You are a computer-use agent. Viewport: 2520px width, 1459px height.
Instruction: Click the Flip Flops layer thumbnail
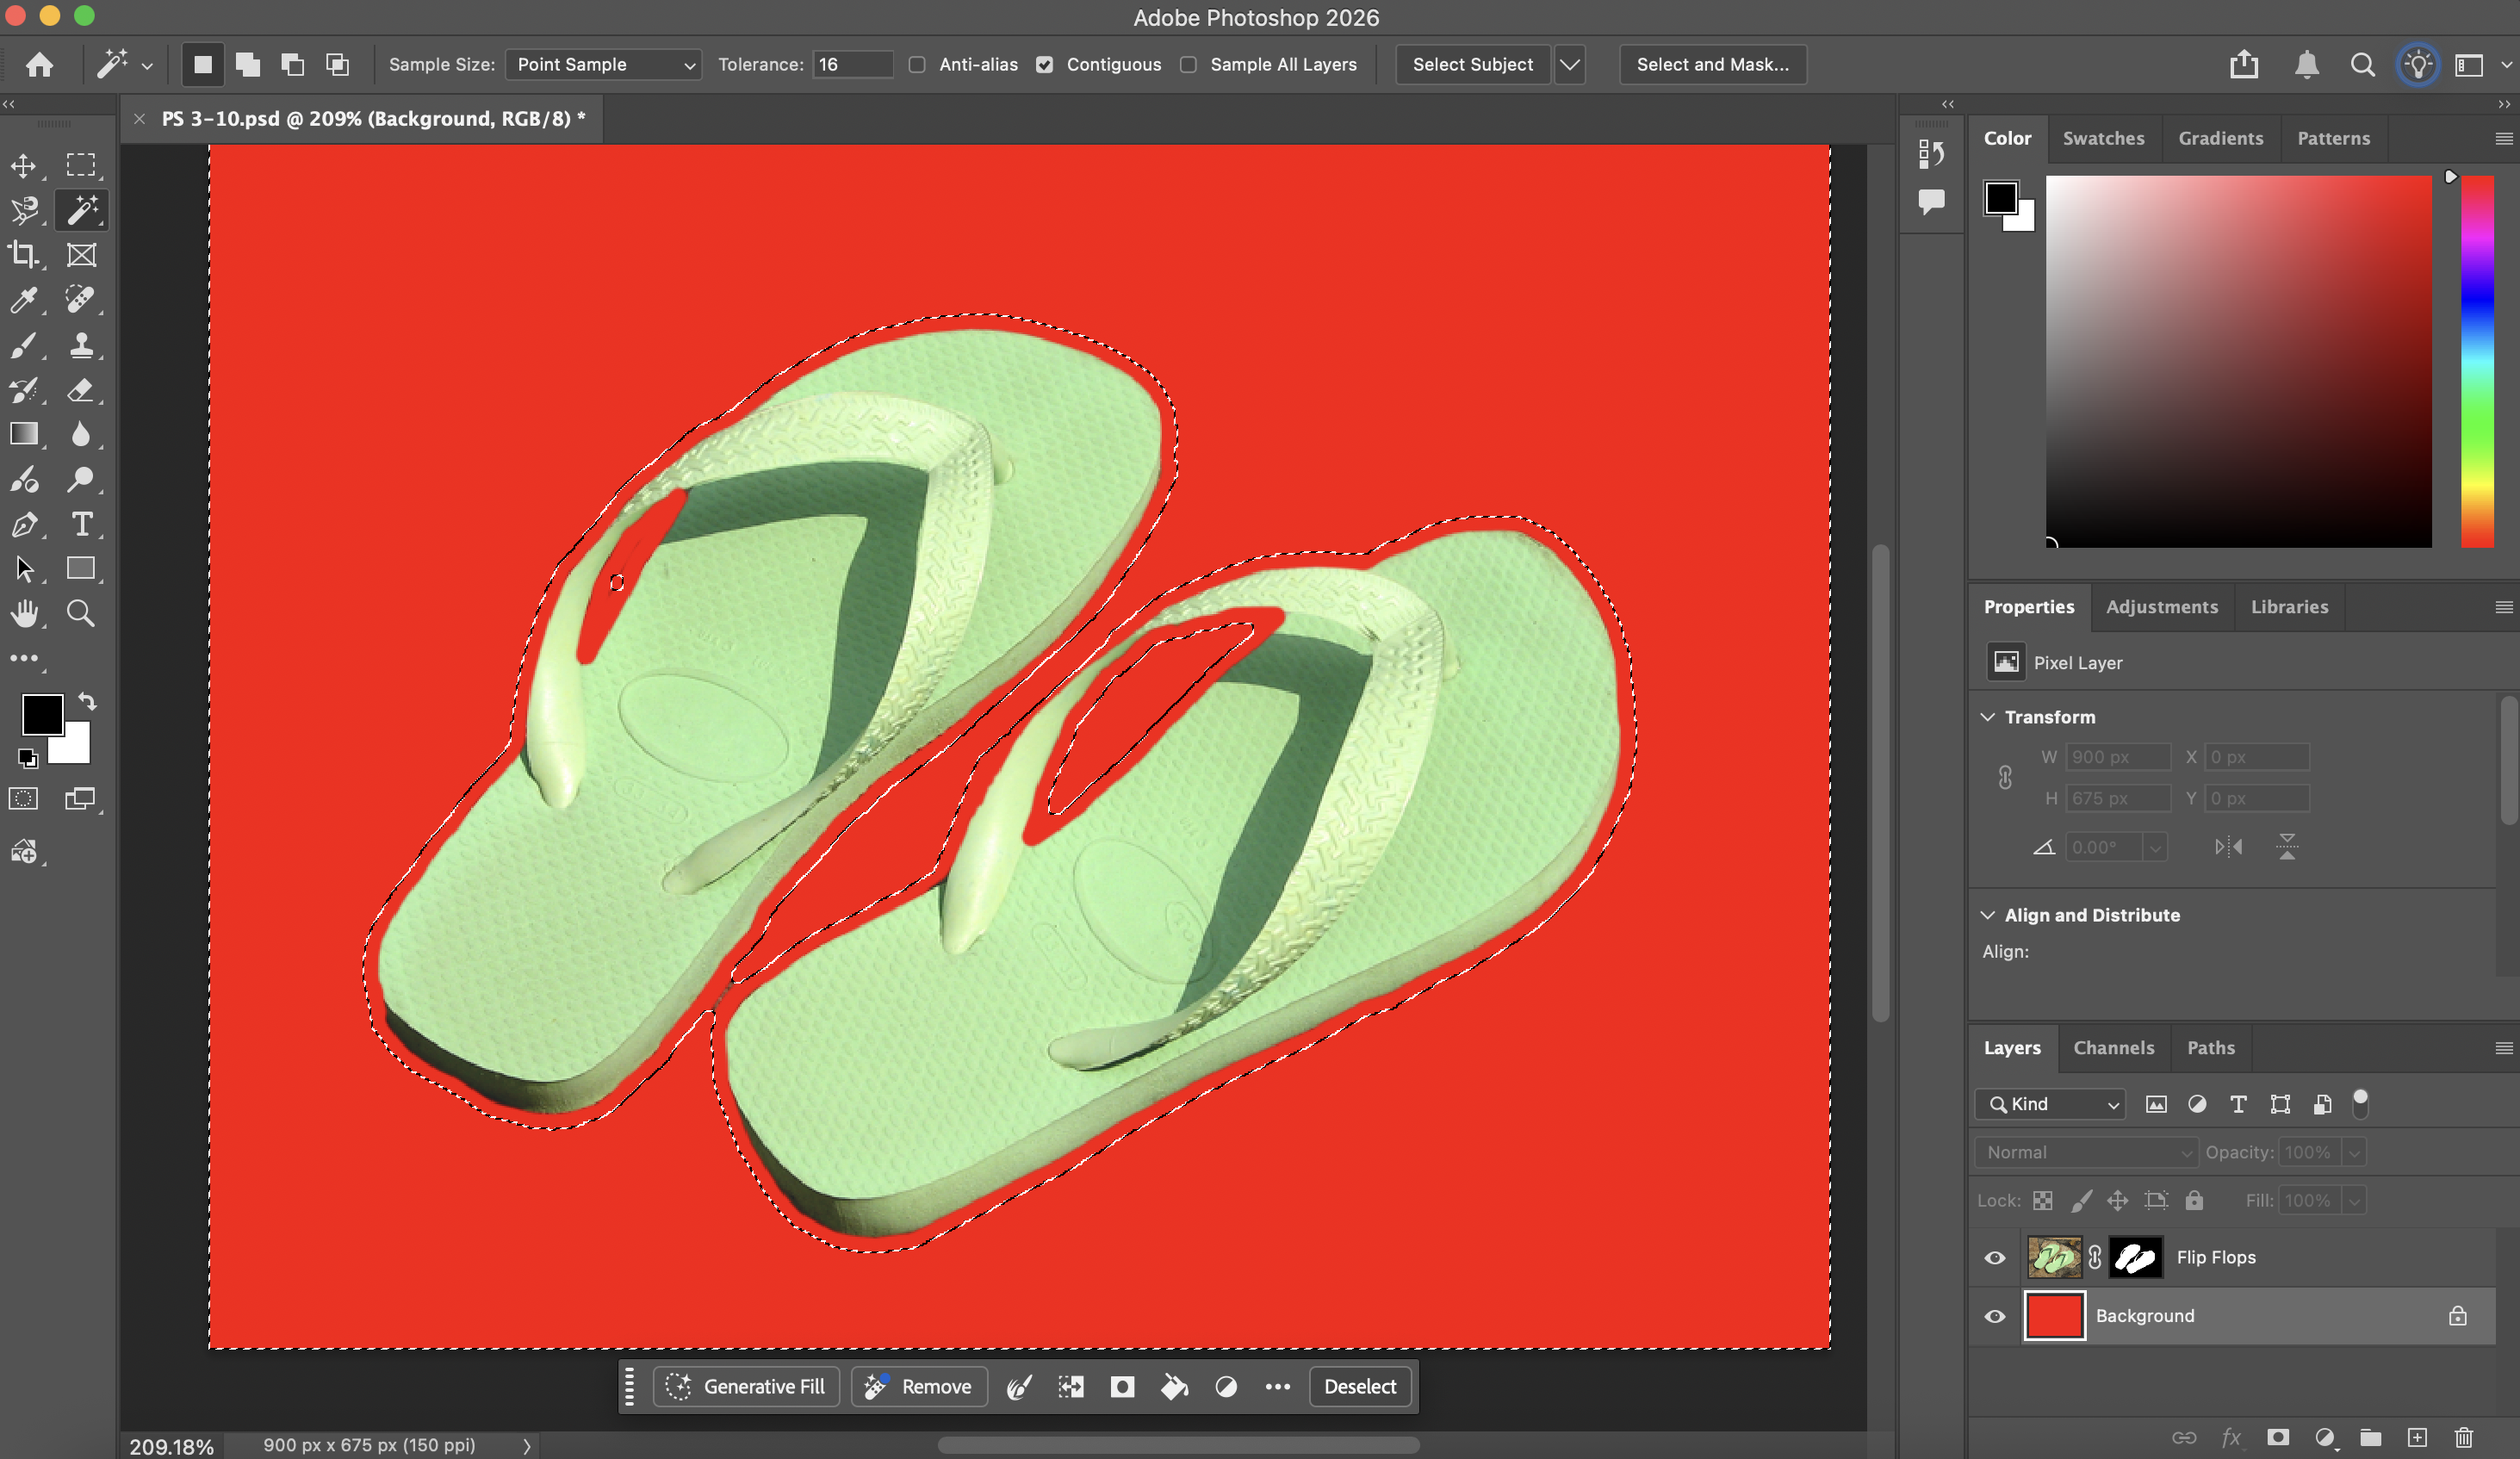(x=2054, y=1257)
